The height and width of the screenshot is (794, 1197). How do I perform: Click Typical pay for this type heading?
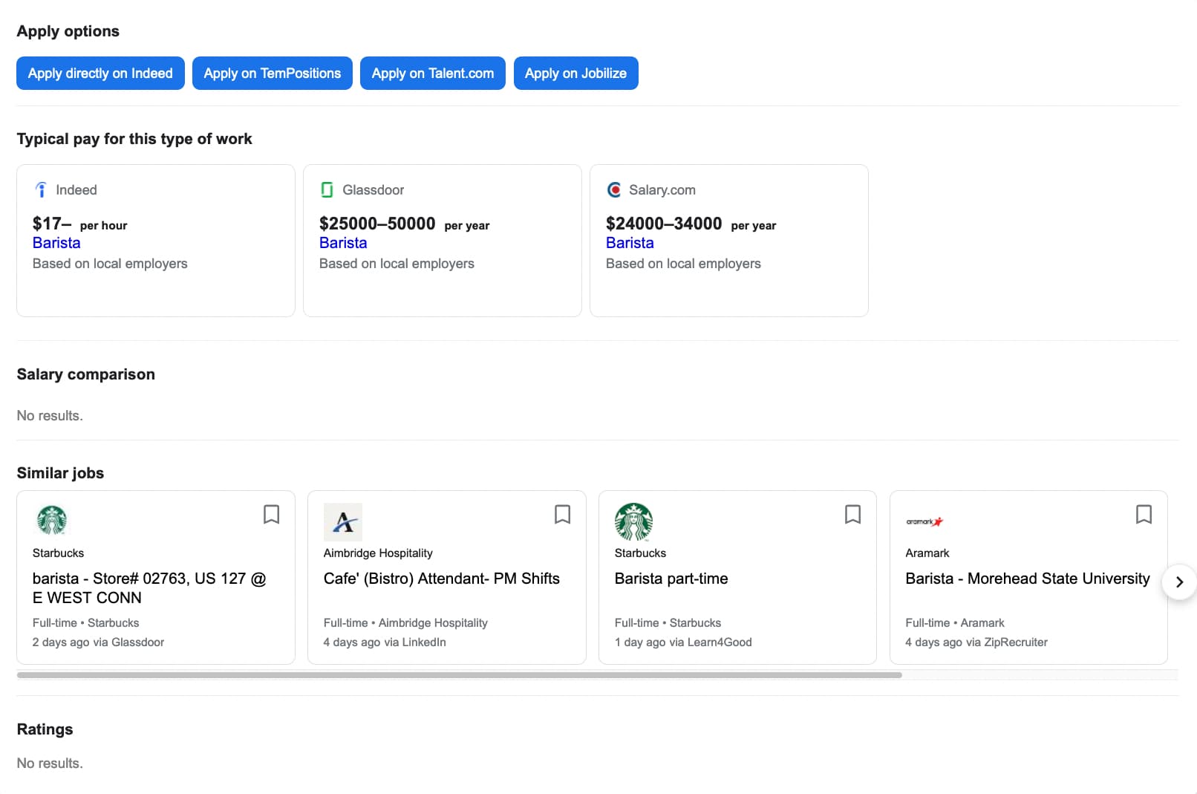[134, 139]
